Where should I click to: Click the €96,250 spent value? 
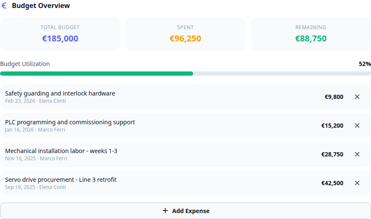(x=185, y=38)
